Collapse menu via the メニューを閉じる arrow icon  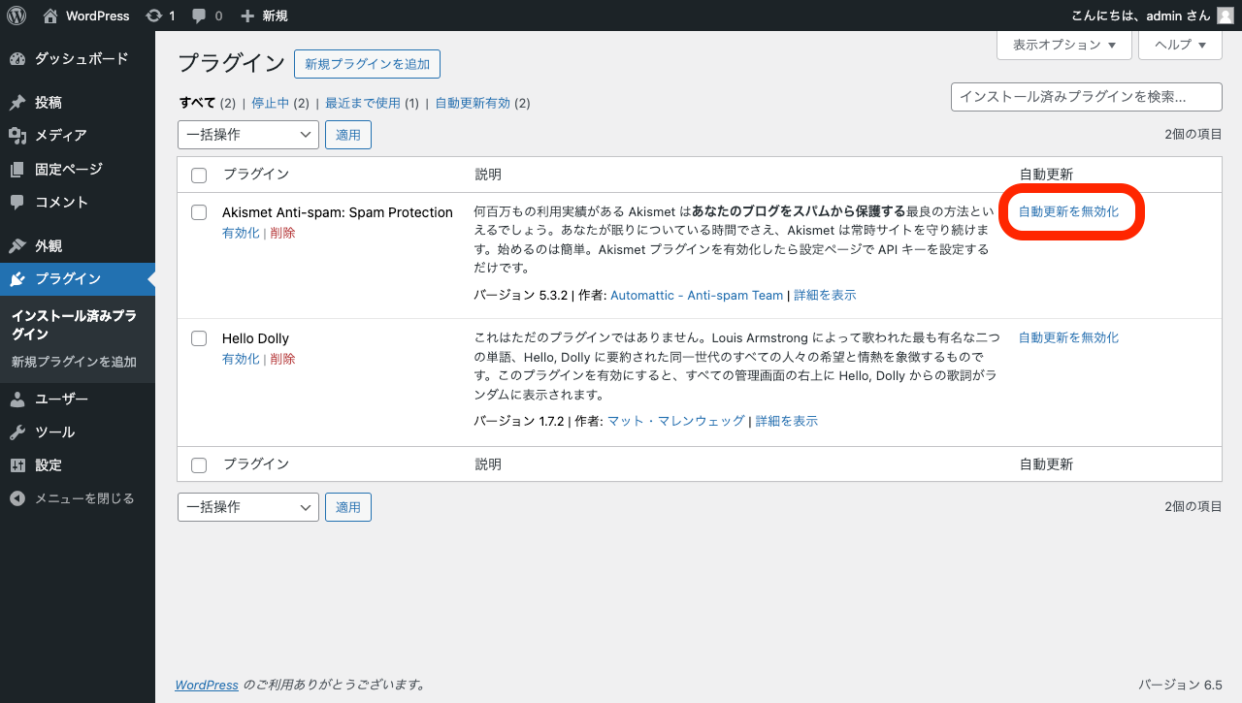(17, 498)
